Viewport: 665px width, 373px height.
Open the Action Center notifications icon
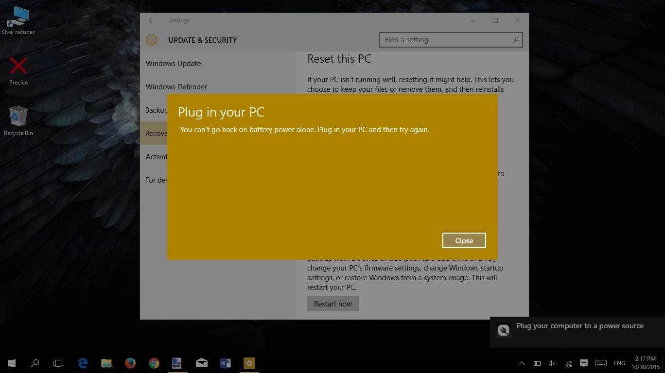(x=584, y=363)
